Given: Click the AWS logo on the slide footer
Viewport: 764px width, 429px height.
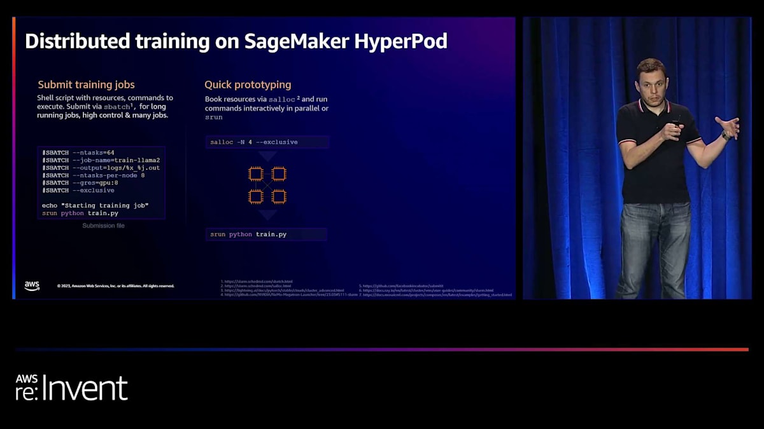Looking at the screenshot, I should 32,286.
